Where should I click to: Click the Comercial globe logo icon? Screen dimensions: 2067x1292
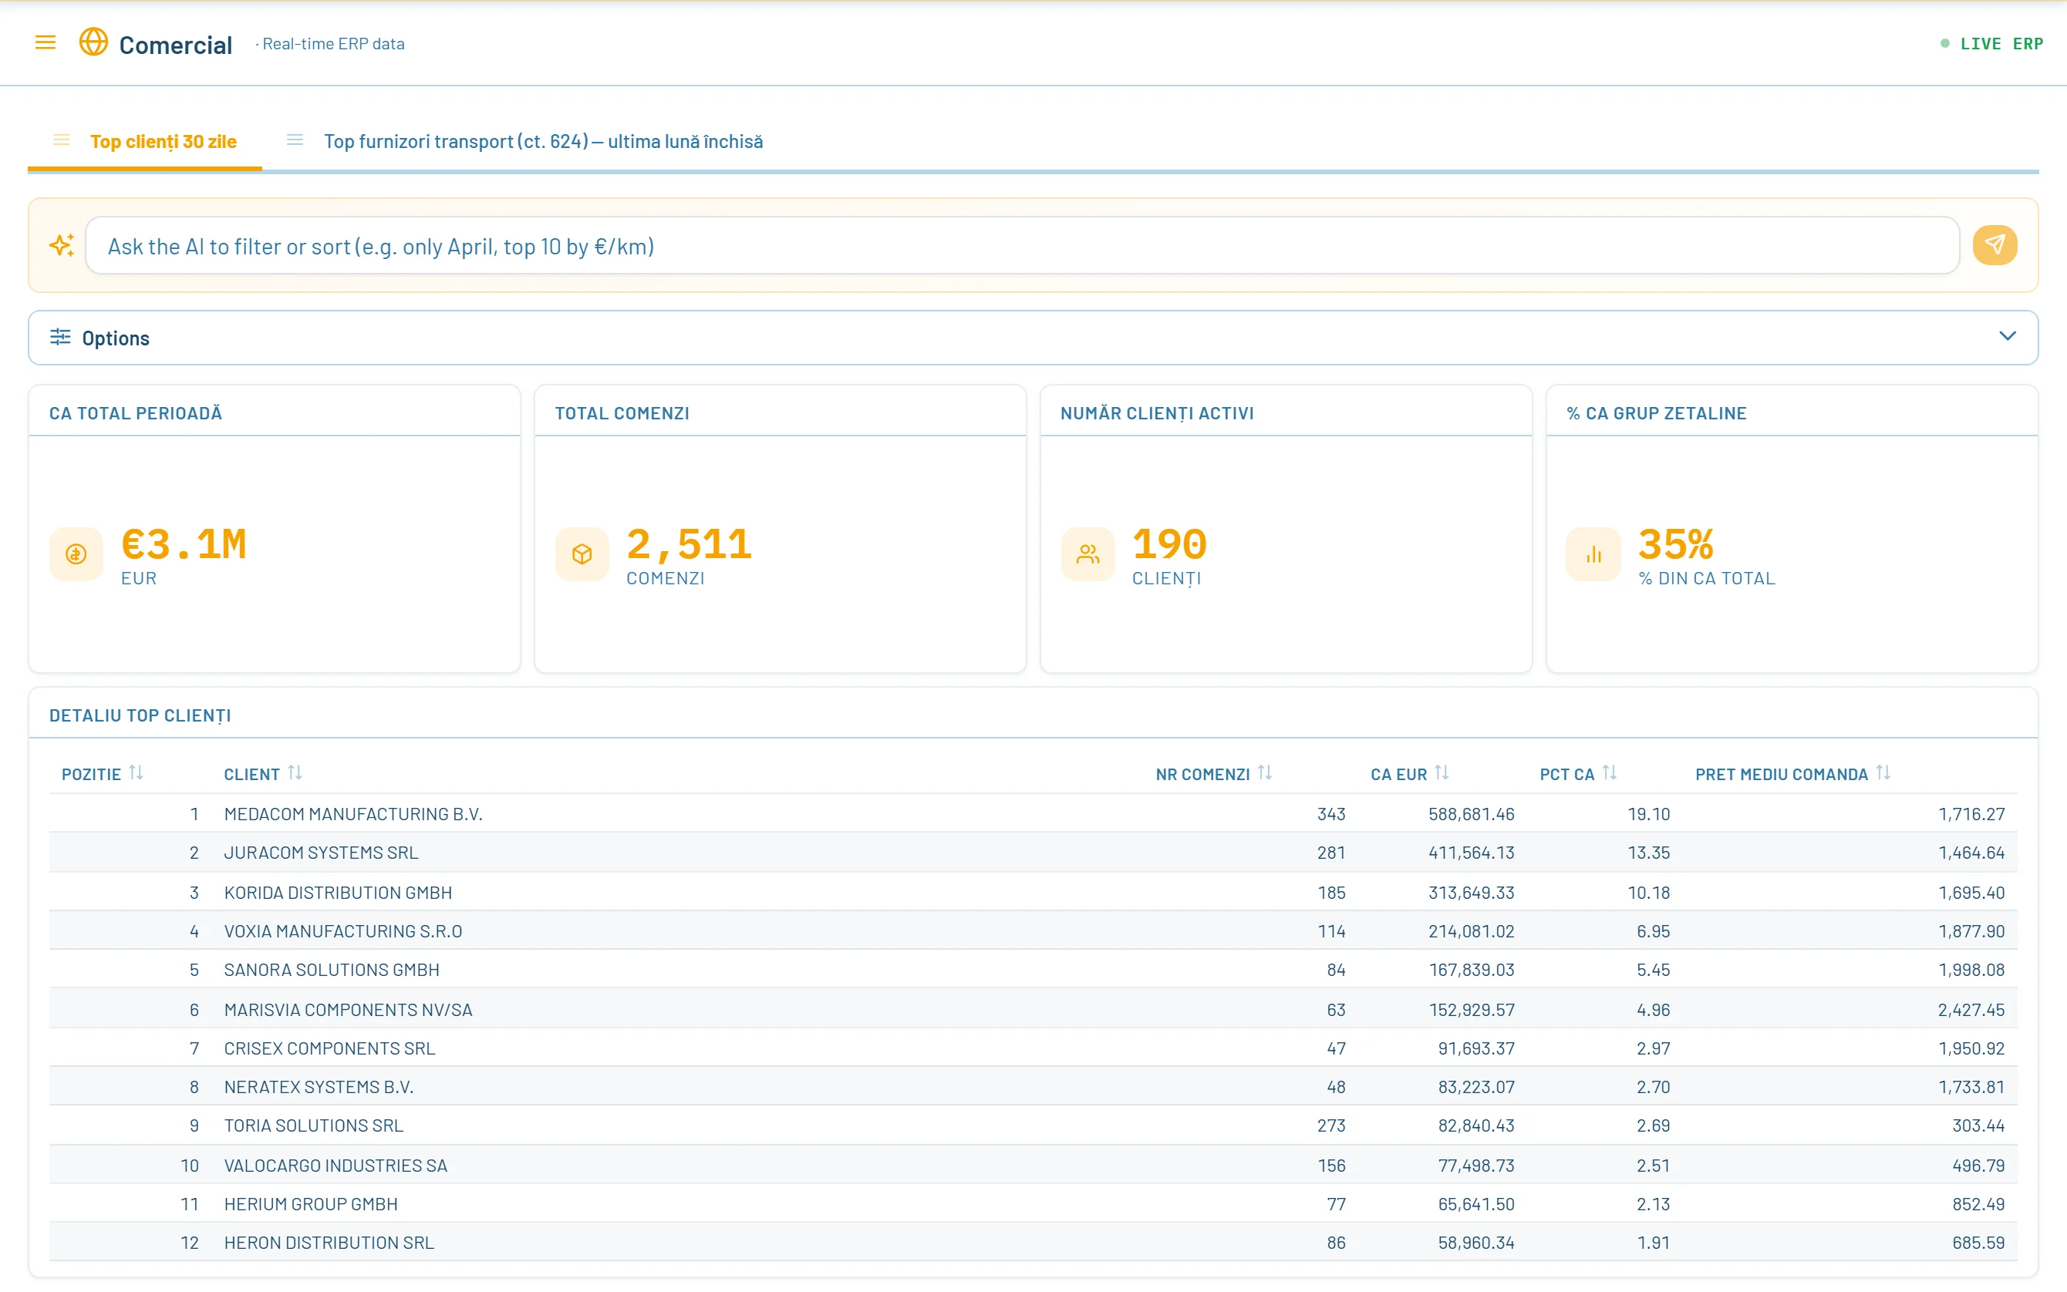click(x=93, y=42)
